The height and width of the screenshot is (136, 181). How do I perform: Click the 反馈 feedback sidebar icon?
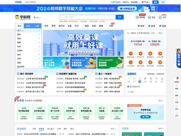[177, 101]
